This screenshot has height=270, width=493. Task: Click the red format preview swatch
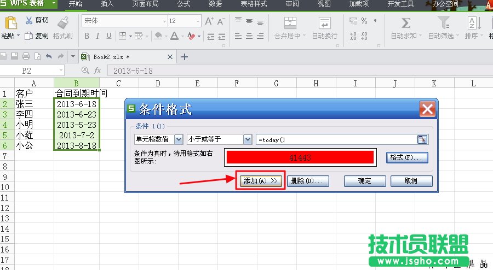click(x=300, y=157)
